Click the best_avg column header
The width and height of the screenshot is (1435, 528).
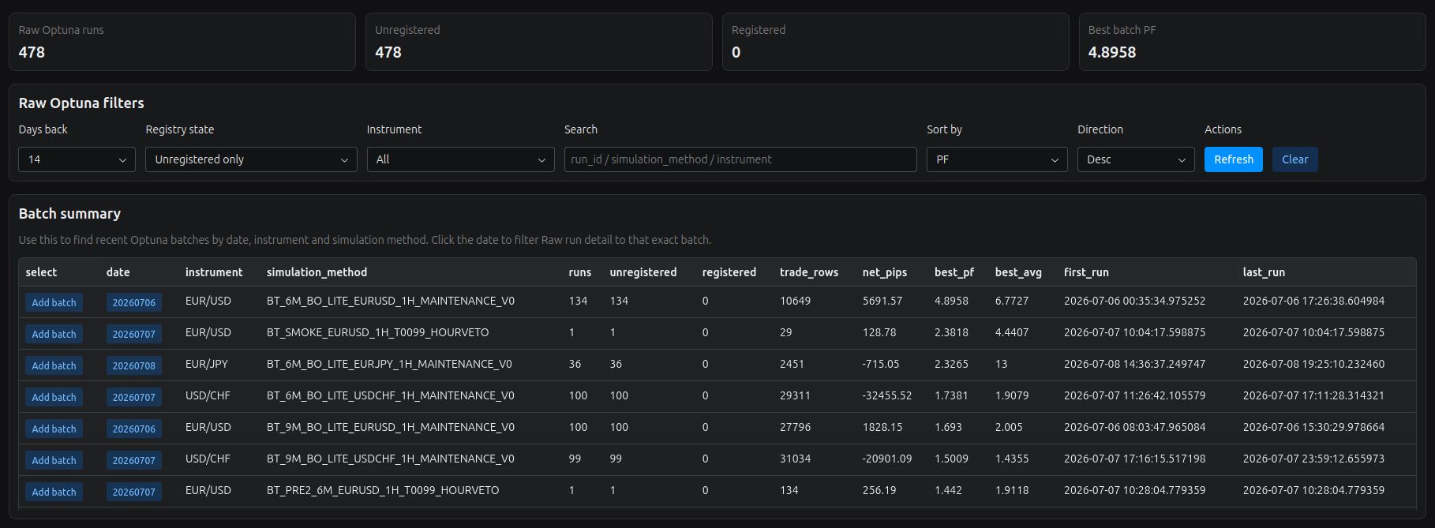[1018, 272]
